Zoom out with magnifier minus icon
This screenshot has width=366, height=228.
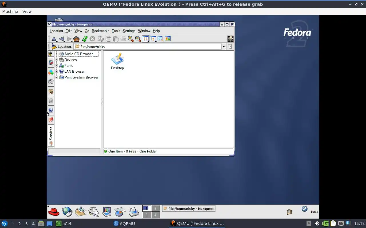[x=138, y=39]
